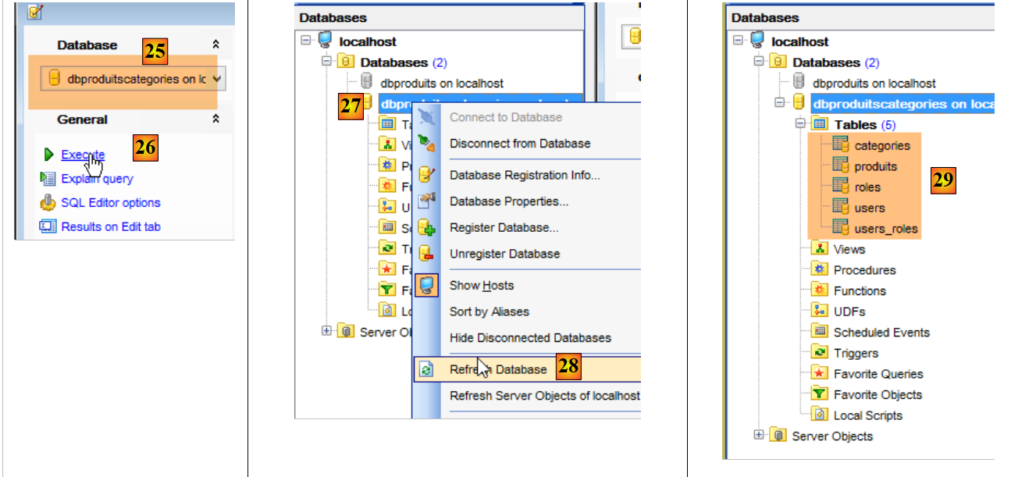This screenshot has height=477, width=1011.
Task: Select Disconnect from Database menu entry
Action: [519, 144]
